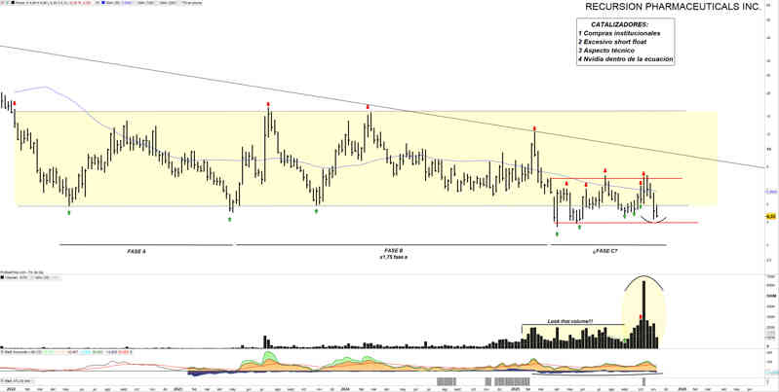This screenshot has height=392, width=779.
Task: Open the MA (50) settings in the volume legend
Action: click(40, 279)
